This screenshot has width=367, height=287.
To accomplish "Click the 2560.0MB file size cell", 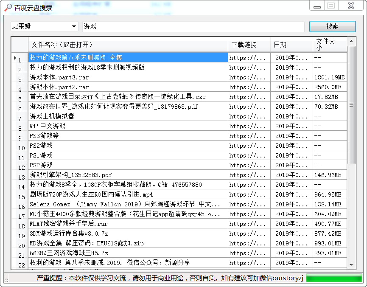I will click(330, 87).
